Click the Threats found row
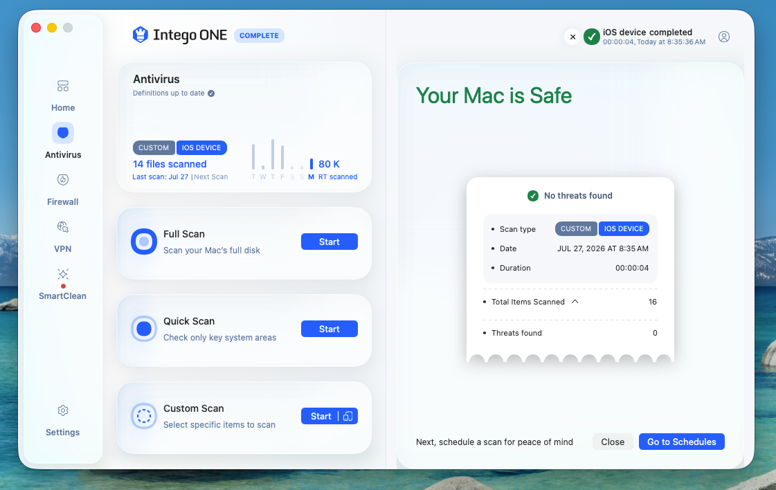 tap(570, 333)
